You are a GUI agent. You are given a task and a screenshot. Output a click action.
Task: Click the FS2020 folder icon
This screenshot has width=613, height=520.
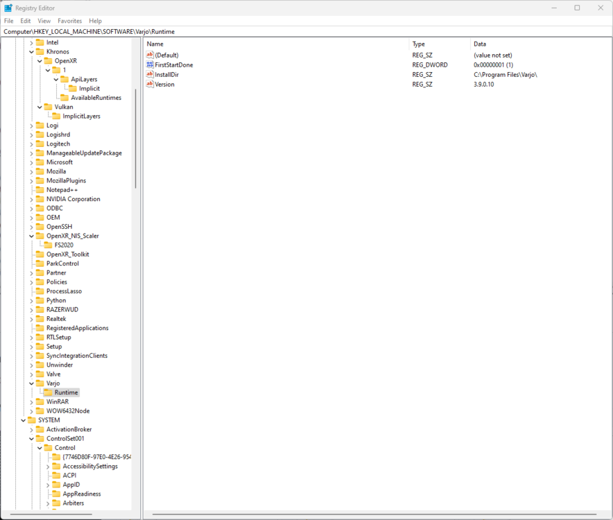[x=48, y=245]
